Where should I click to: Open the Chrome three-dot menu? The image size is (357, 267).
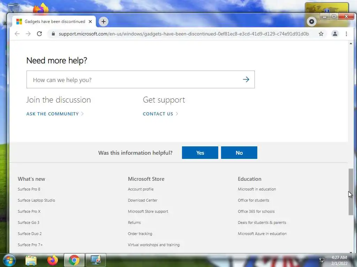346,34
